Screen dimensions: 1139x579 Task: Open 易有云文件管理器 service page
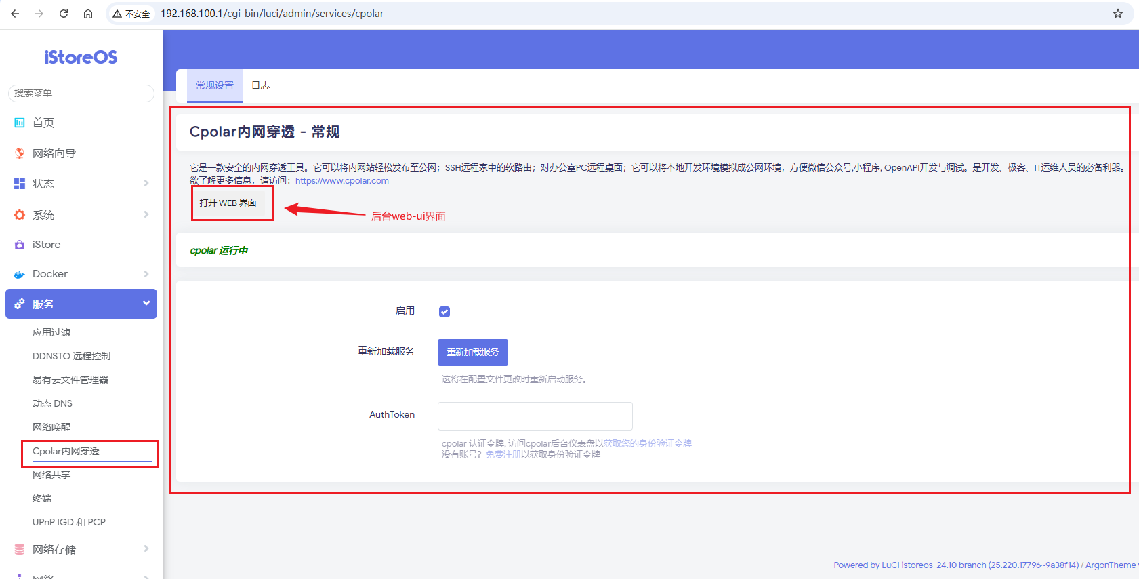[70, 380]
